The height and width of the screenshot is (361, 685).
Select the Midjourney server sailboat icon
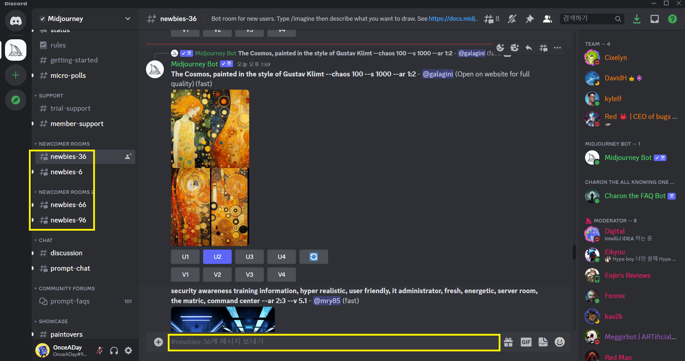(x=16, y=50)
